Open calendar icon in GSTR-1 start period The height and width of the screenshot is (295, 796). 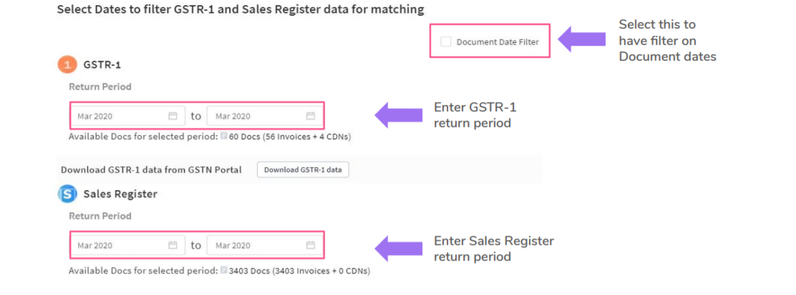173,116
